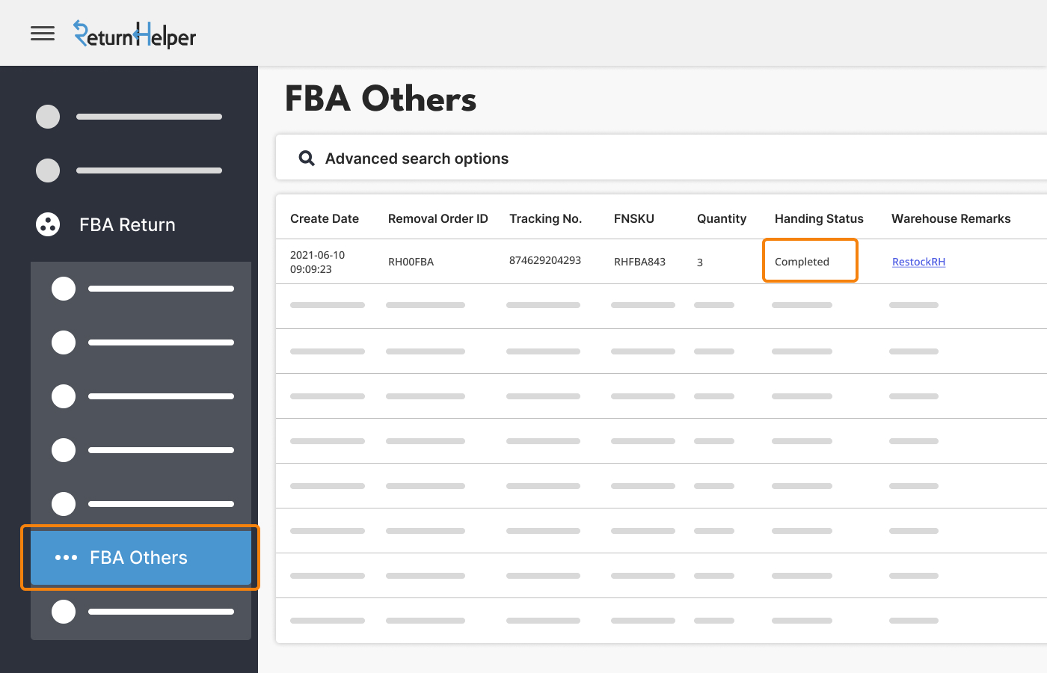Select tracking number 874629204293
Viewport: 1047px width, 673px height.
click(544, 260)
